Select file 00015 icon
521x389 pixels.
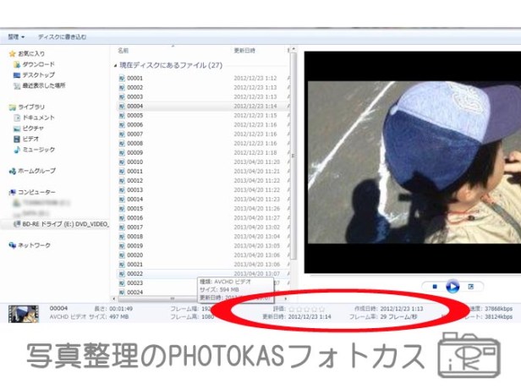[122, 209]
